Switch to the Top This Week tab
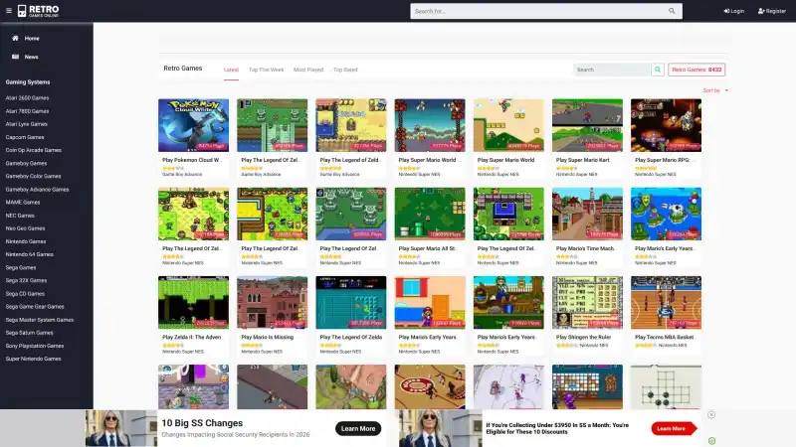This screenshot has width=796, height=447. click(266, 70)
